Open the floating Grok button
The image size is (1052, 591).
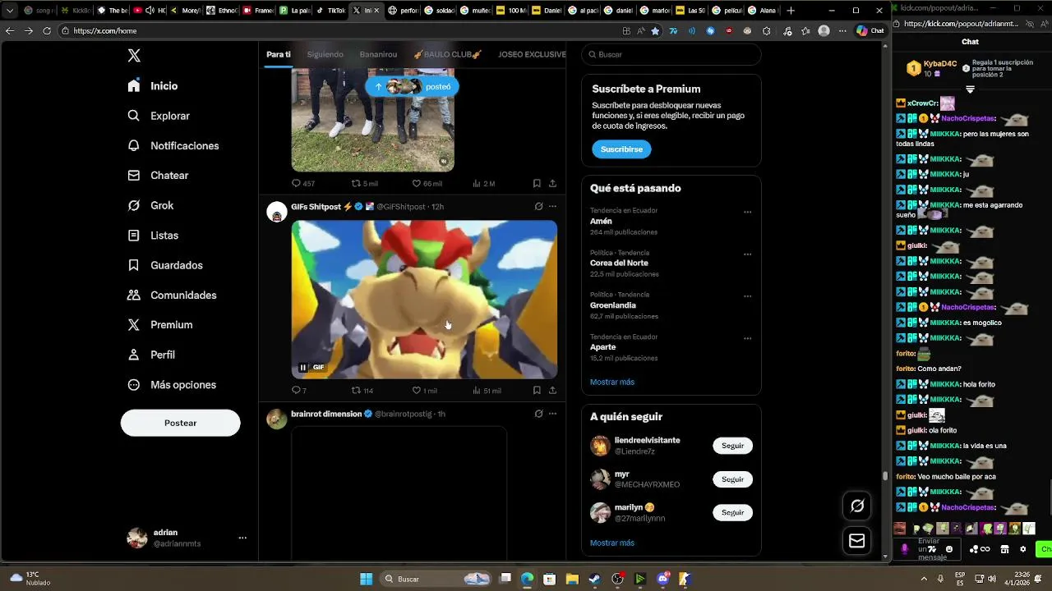point(856,506)
